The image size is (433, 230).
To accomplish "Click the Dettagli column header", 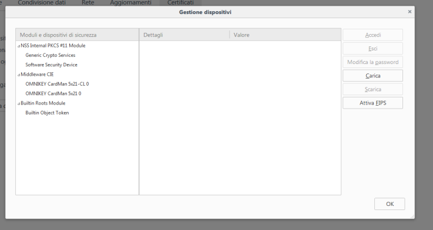I will pyautogui.click(x=184, y=35).
